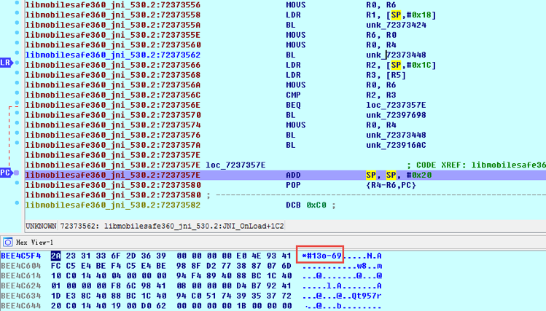This screenshot has height=311, width=546.
Task: Click the hex address BEE4C604
Action: pos(21,266)
